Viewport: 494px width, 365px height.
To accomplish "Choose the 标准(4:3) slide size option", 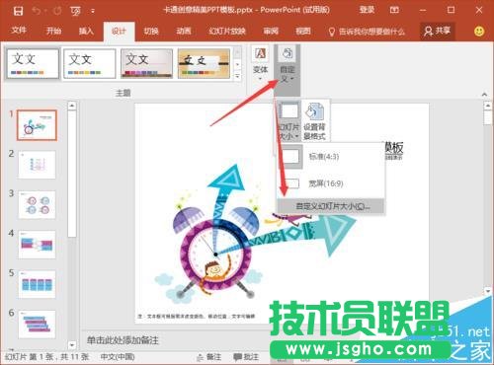I will (331, 157).
